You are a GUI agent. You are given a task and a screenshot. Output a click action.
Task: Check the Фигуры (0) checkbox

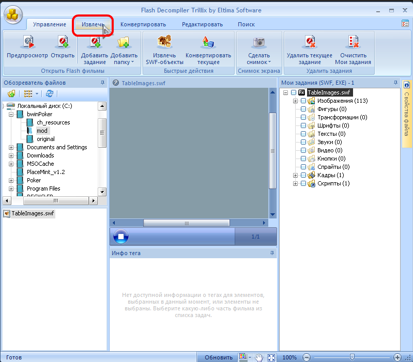click(303, 109)
